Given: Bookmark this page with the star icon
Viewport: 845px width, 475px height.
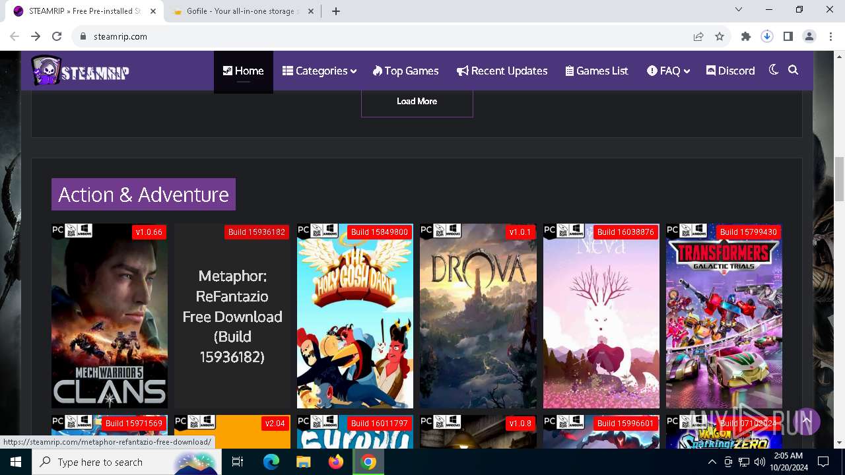Looking at the screenshot, I should coord(720,36).
